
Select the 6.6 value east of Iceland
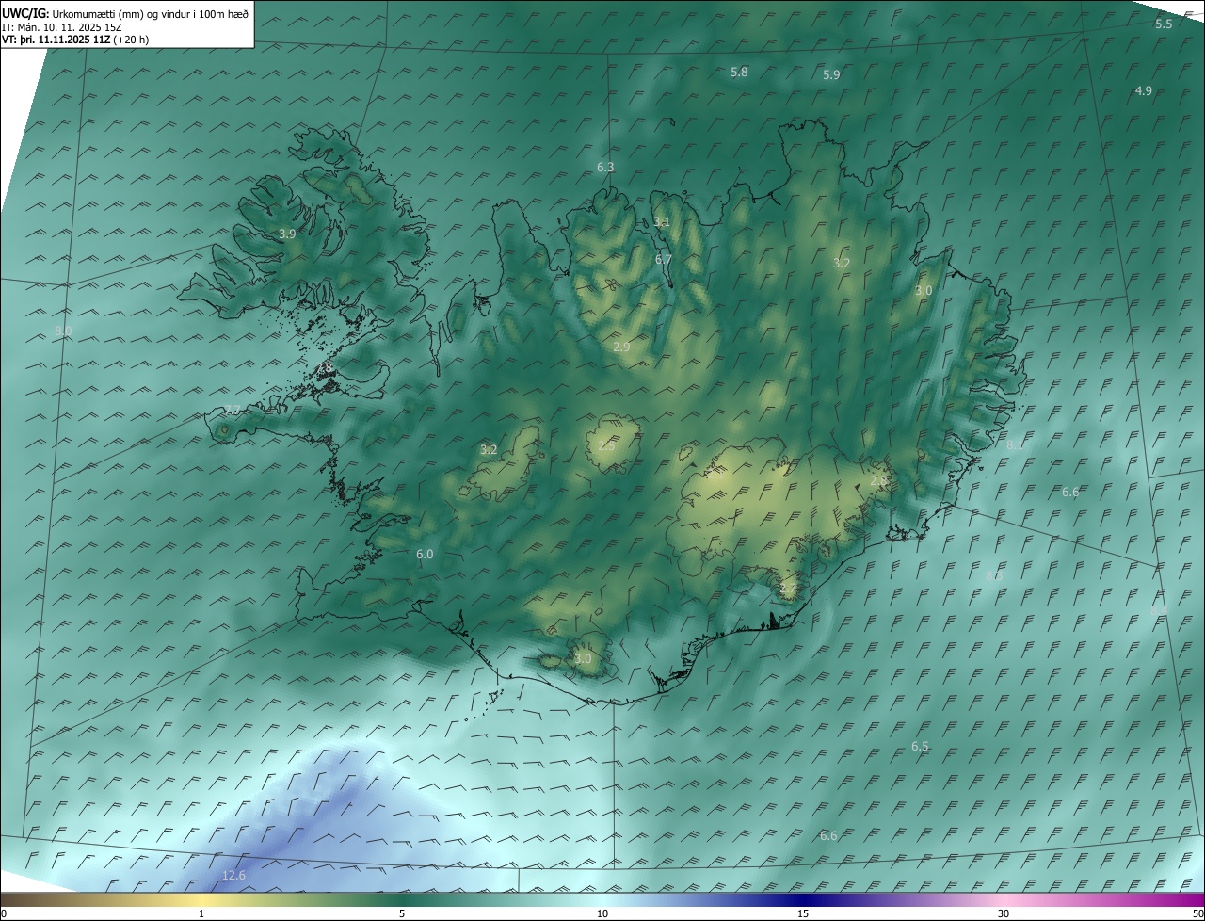1070,492
